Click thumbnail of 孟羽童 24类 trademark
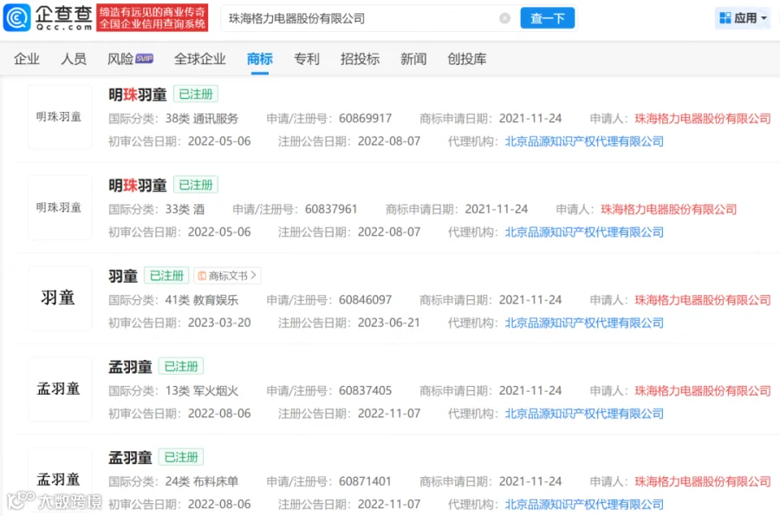 tap(60, 480)
